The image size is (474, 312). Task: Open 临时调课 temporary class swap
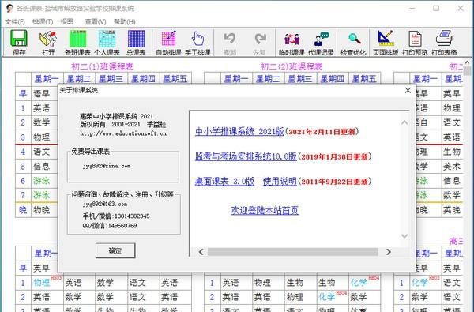point(292,43)
